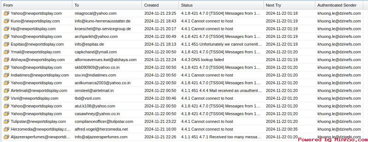Click mail icon for Airtelmail@newportdisplay.com row
The height and width of the screenshot is (142, 368).
pos(6,91)
